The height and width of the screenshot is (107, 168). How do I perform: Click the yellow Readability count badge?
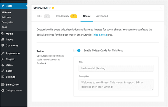tap(74, 16)
